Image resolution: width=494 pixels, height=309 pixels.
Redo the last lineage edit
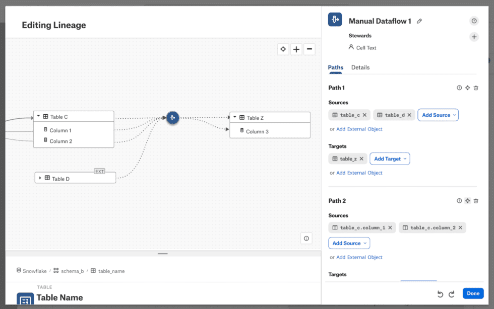click(x=452, y=293)
